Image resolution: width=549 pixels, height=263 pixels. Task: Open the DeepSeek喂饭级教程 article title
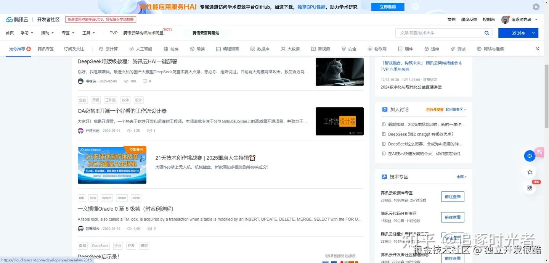tap(127, 61)
